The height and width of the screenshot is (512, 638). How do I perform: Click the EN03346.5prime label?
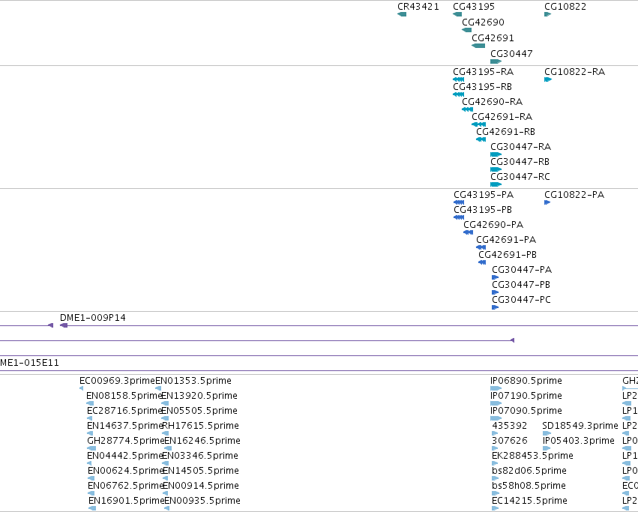(x=200, y=456)
